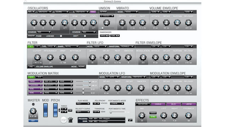This screenshot has height=127, width=227.
Task: Click the Vibrato Rate knob
Action: point(143,23)
